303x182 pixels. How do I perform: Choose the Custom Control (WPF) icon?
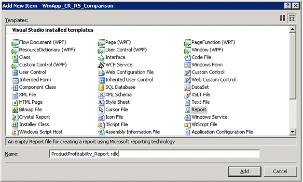(x=15, y=65)
